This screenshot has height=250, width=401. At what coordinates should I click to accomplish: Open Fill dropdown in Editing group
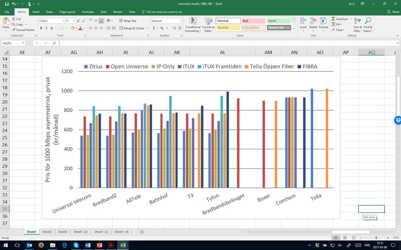coord(336,25)
